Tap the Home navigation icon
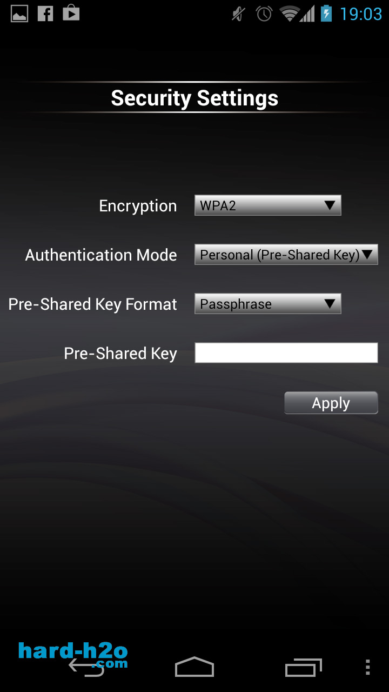The image size is (389, 692). [194, 667]
